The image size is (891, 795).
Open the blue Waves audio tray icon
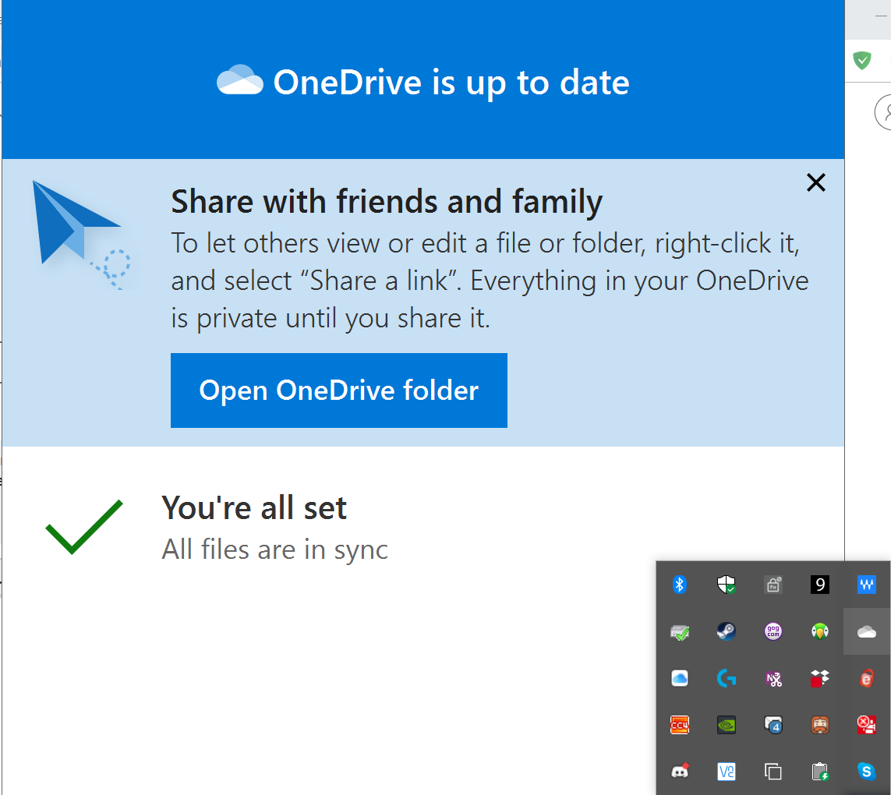867,585
